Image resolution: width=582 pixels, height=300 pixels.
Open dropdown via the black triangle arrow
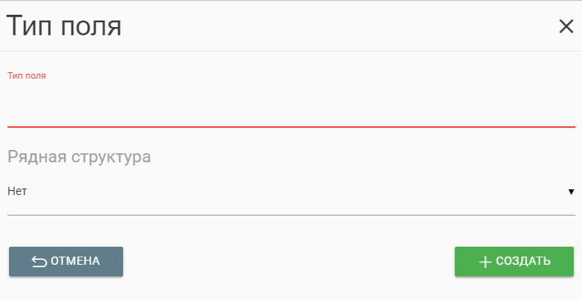point(571,192)
